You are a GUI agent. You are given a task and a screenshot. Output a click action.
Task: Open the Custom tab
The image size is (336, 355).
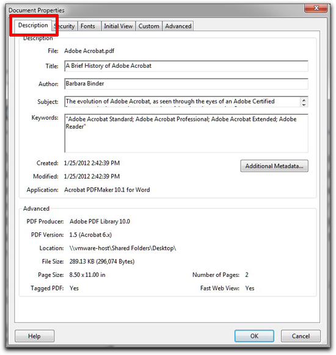[149, 26]
